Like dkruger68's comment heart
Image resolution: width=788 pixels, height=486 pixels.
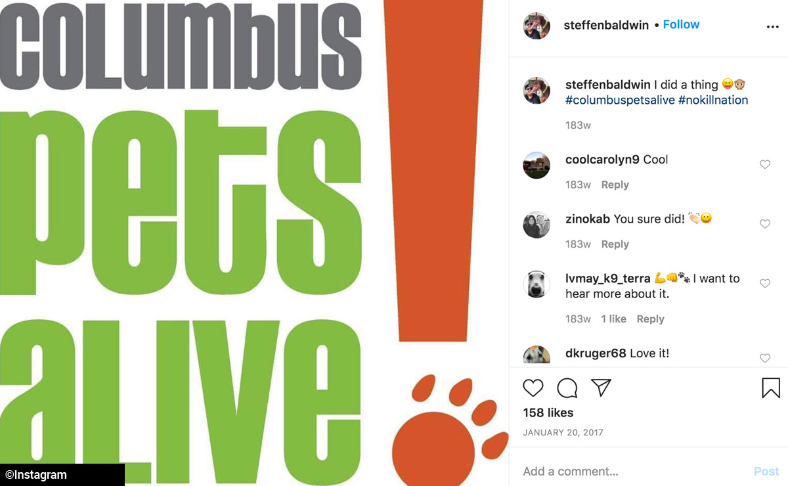765,358
